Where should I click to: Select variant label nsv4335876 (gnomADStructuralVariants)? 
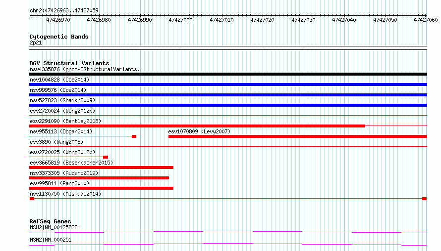(x=85, y=69)
